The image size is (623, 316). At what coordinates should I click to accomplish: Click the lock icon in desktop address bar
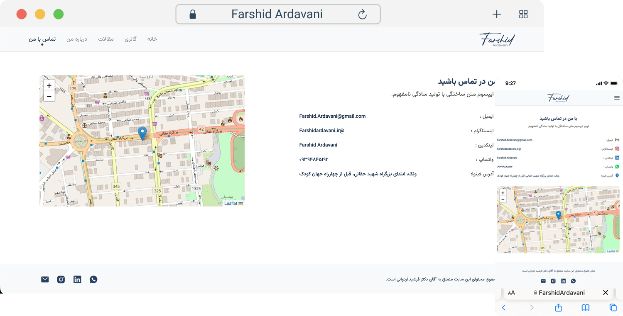(193, 15)
